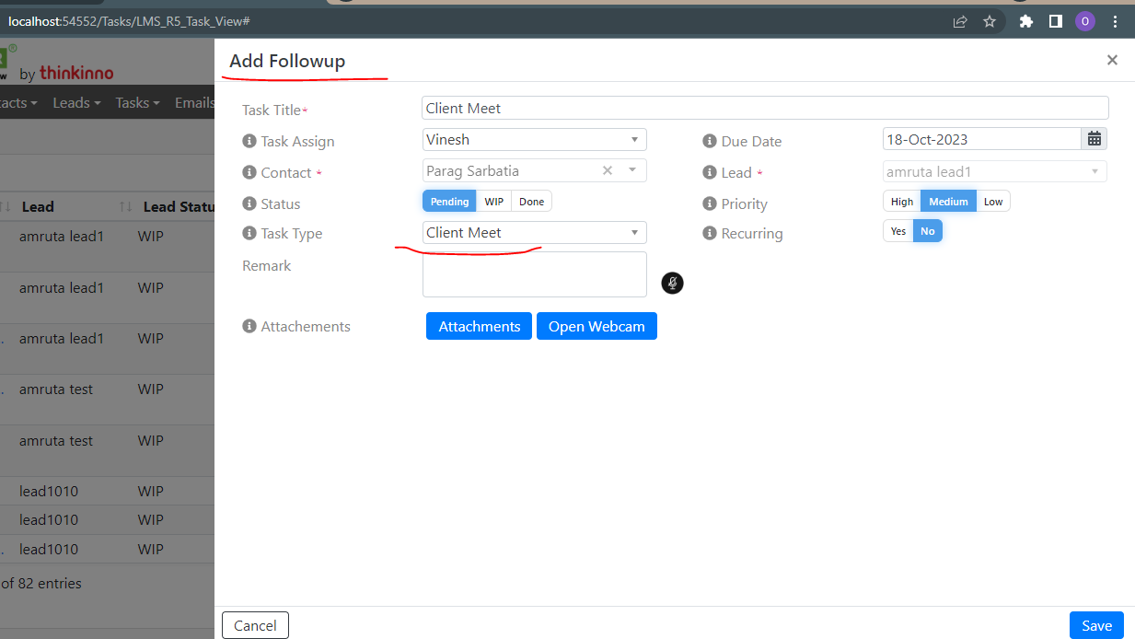Set Priority to High
This screenshot has width=1135, height=639.
click(x=902, y=201)
